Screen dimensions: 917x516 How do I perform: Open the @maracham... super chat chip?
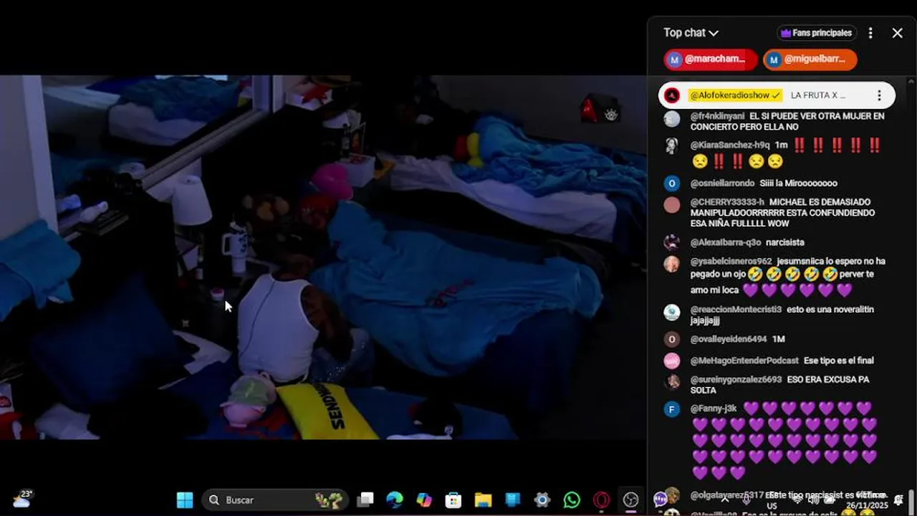(711, 59)
